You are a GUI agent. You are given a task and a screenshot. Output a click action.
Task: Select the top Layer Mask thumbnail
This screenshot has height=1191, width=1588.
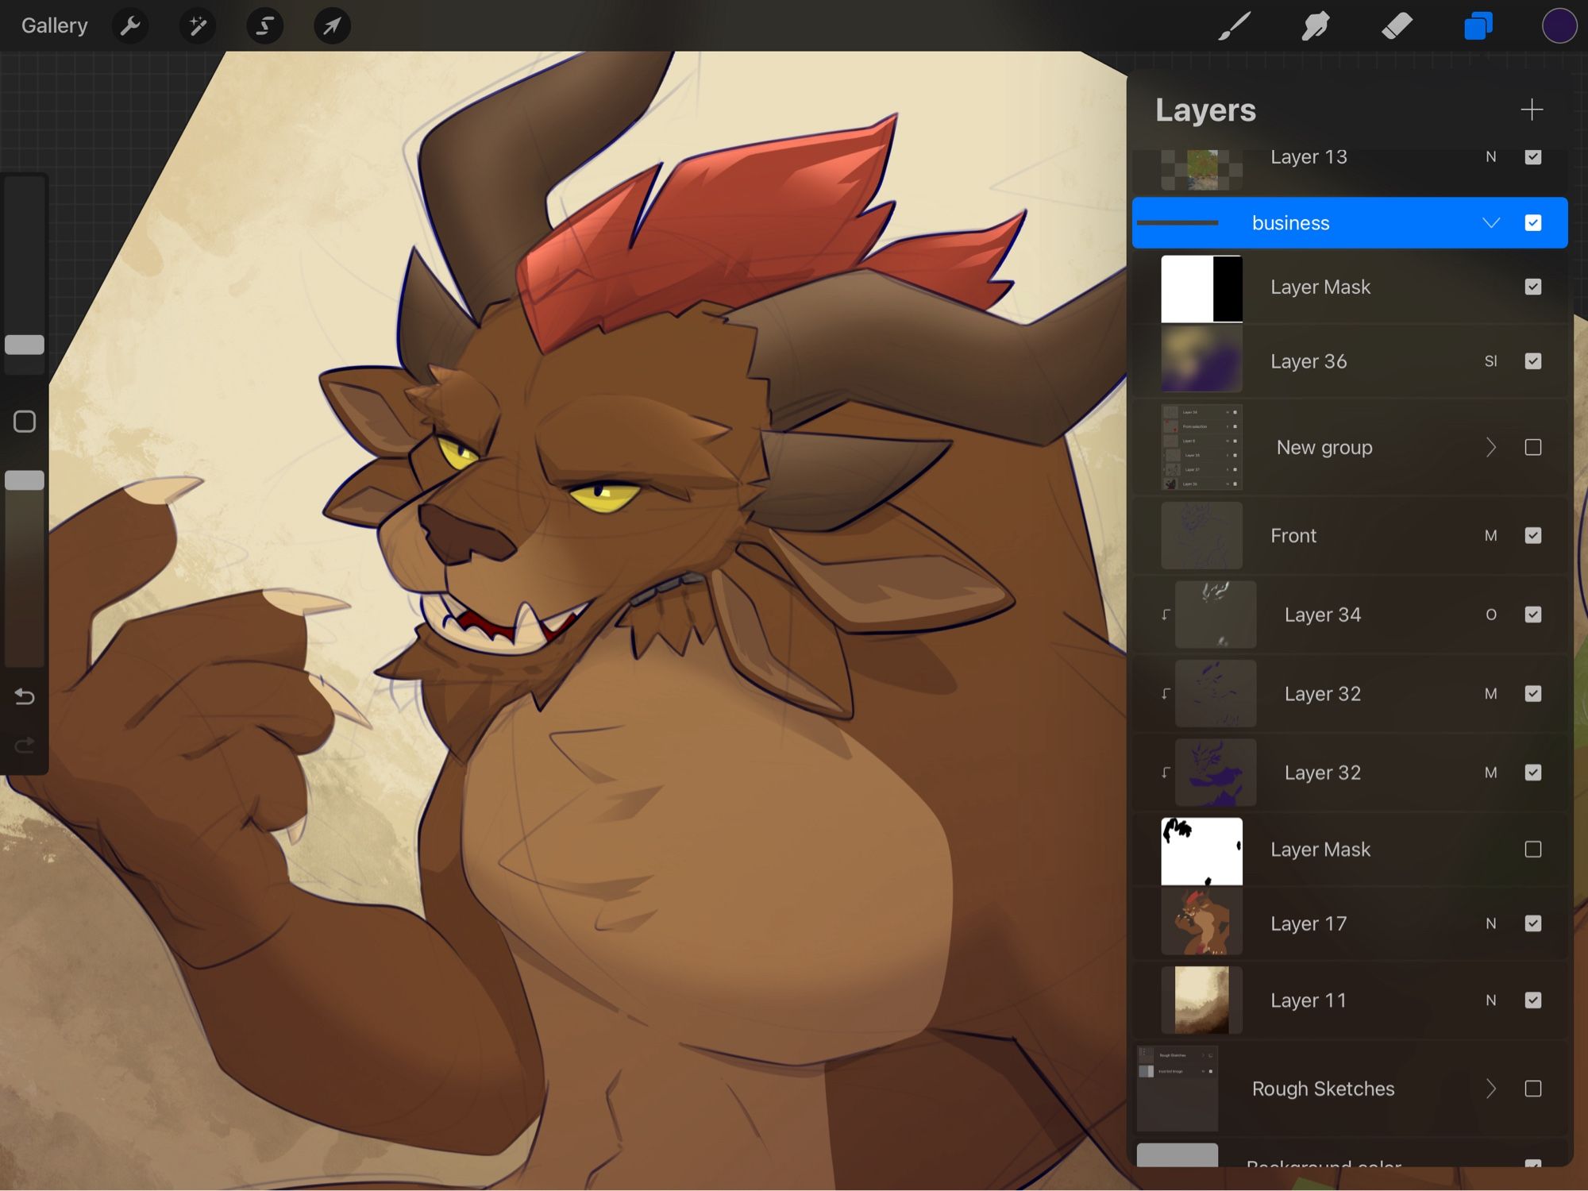pyautogui.click(x=1201, y=288)
